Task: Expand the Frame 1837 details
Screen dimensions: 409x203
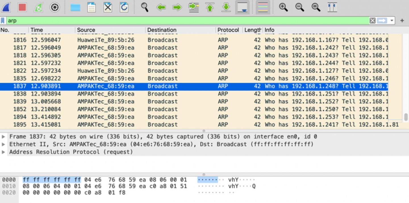Action: click(3, 137)
